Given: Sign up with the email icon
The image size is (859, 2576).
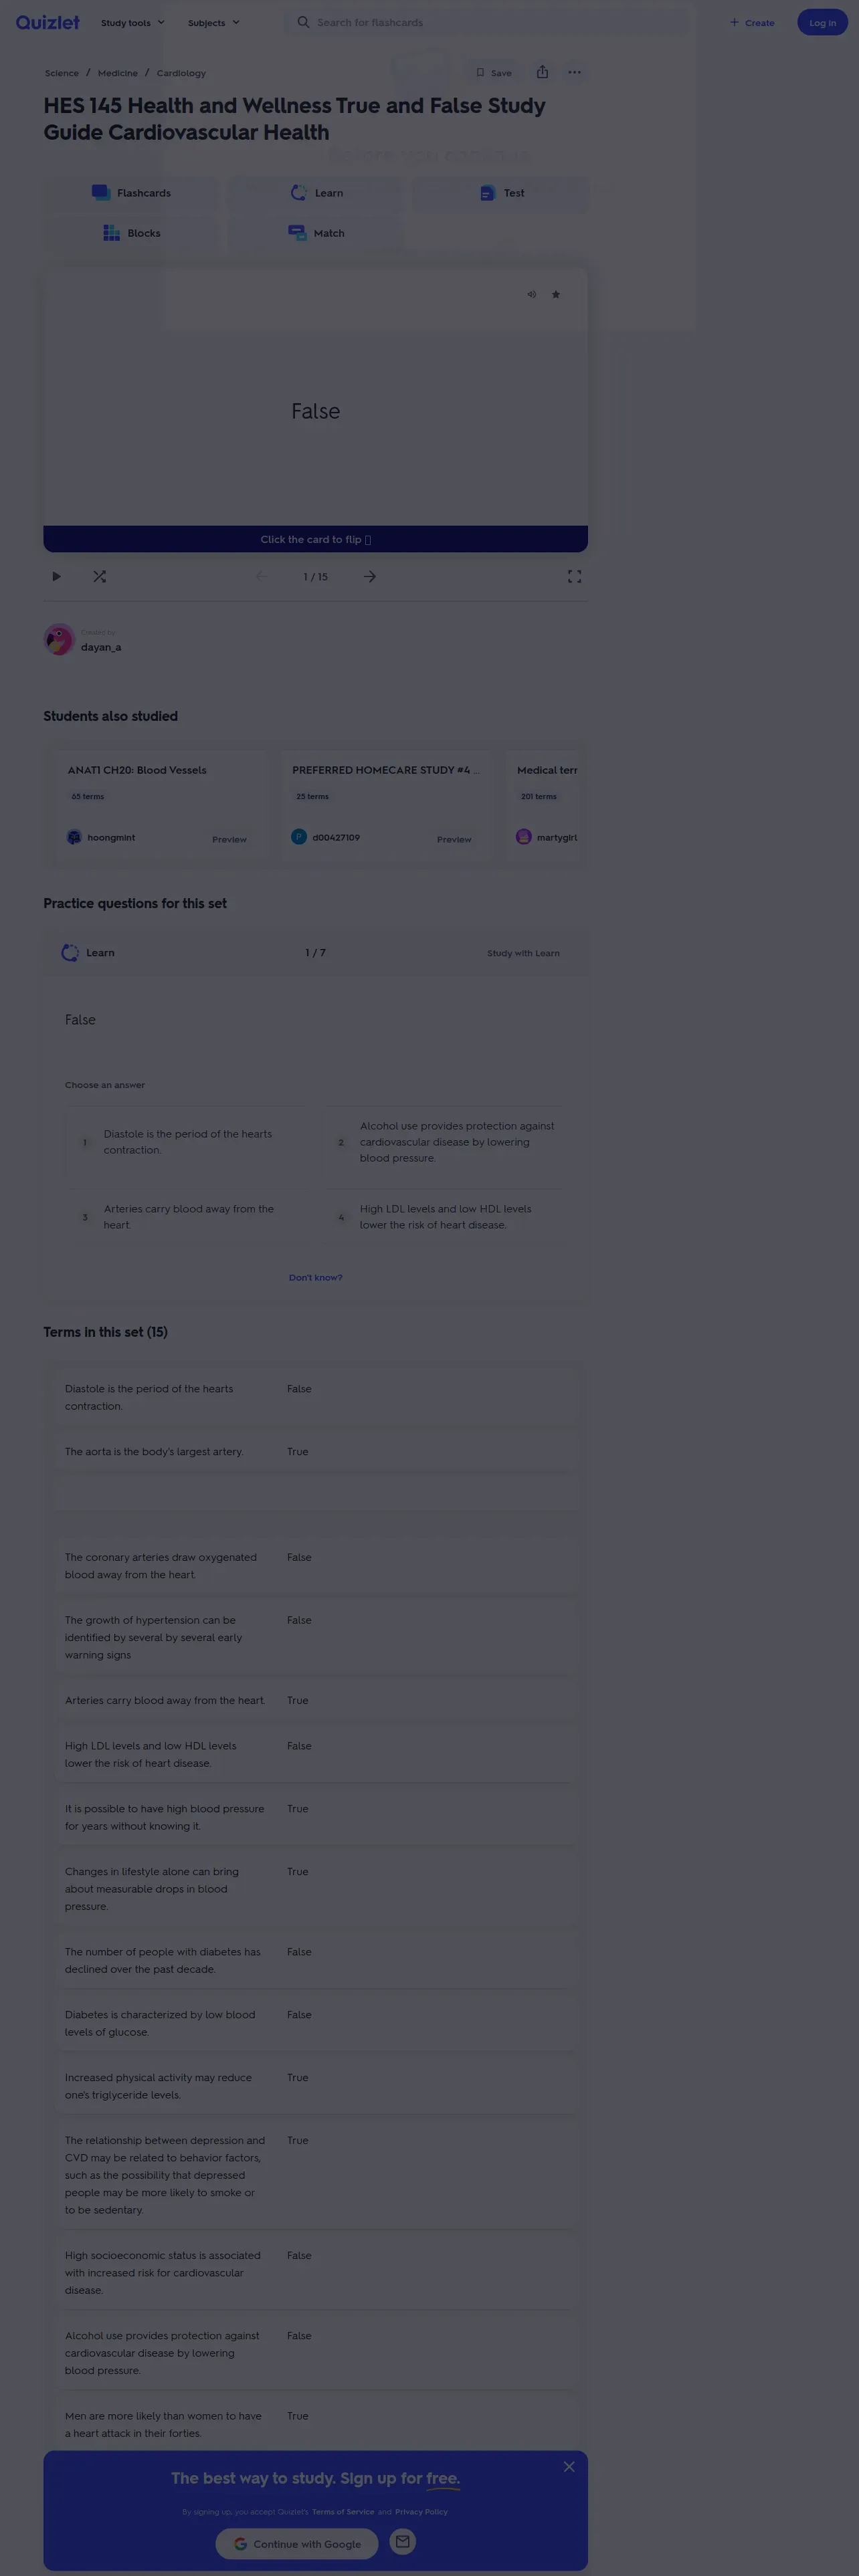Looking at the screenshot, I should pyautogui.click(x=402, y=2541).
